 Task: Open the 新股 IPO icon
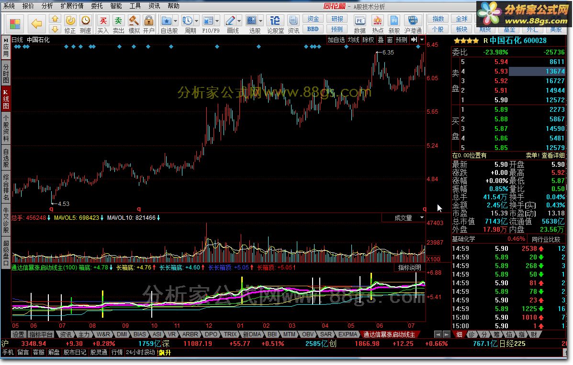(x=394, y=21)
